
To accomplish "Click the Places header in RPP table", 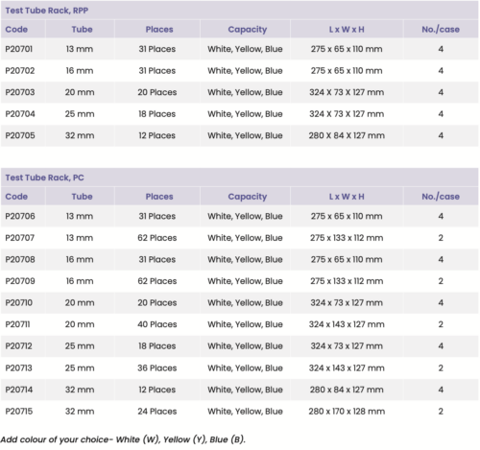I will [x=159, y=30].
